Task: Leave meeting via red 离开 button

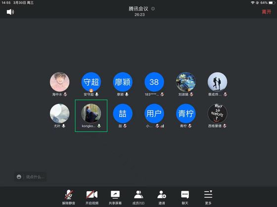Action: point(267,12)
